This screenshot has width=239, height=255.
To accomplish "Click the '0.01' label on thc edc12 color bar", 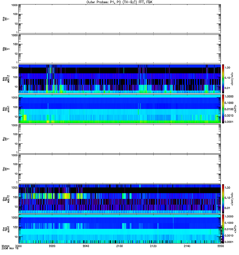I will [228, 208].
